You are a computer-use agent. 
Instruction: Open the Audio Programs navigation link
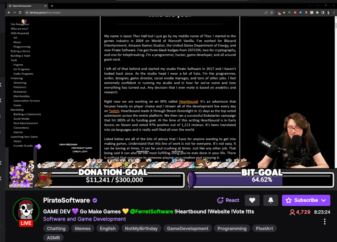[23, 74]
